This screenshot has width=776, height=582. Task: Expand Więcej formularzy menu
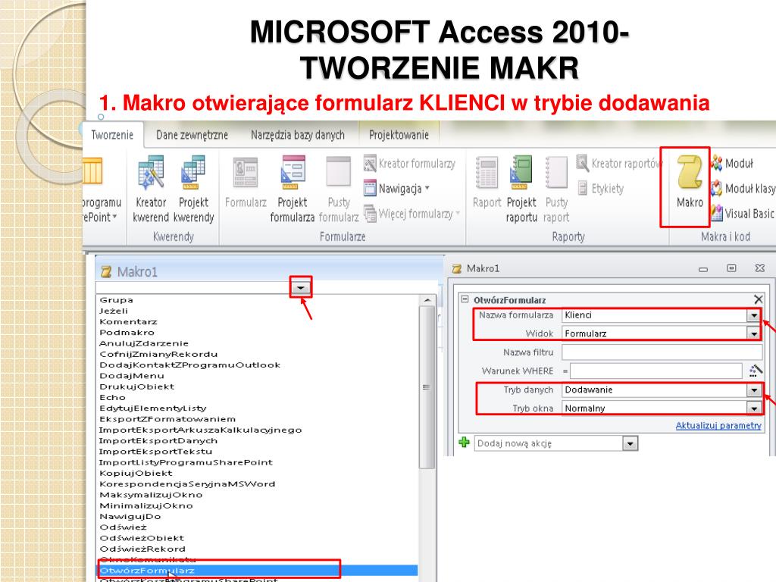click(411, 214)
